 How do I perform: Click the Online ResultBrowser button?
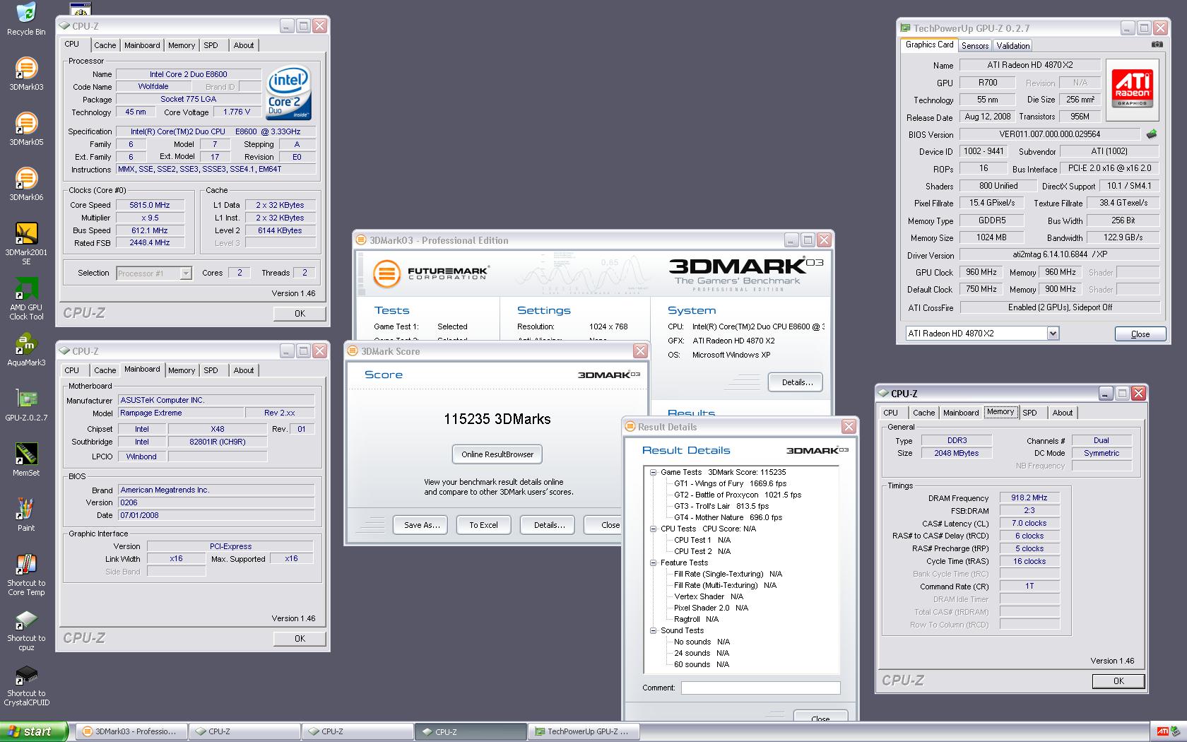[x=497, y=454]
